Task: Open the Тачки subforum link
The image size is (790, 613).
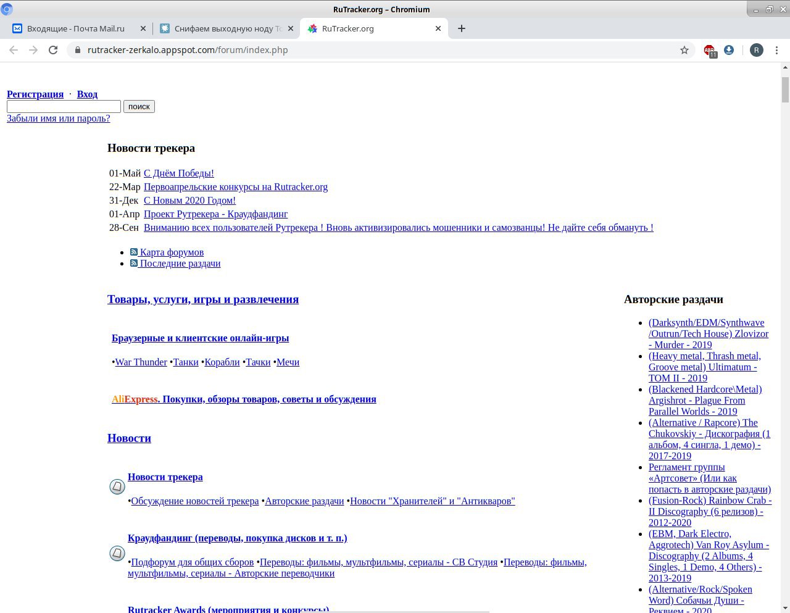Action: coord(258,362)
